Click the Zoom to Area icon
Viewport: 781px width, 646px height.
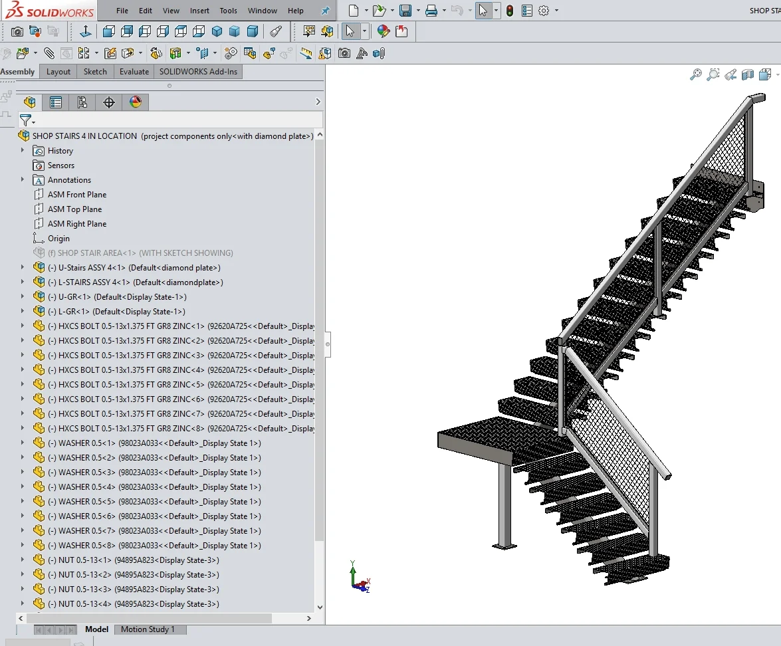point(713,74)
